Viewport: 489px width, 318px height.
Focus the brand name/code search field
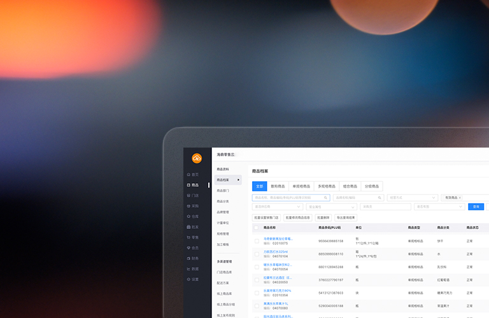(358, 198)
